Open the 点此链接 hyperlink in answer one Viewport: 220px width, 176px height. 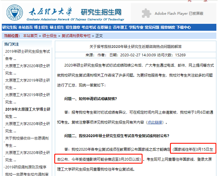pyautogui.click(x=155, y=122)
